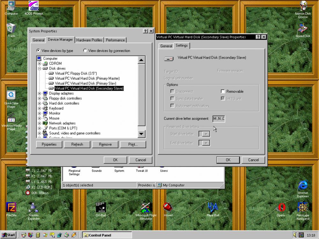Switch to the General tab in disk properties
319x239 pixels.
point(166,46)
